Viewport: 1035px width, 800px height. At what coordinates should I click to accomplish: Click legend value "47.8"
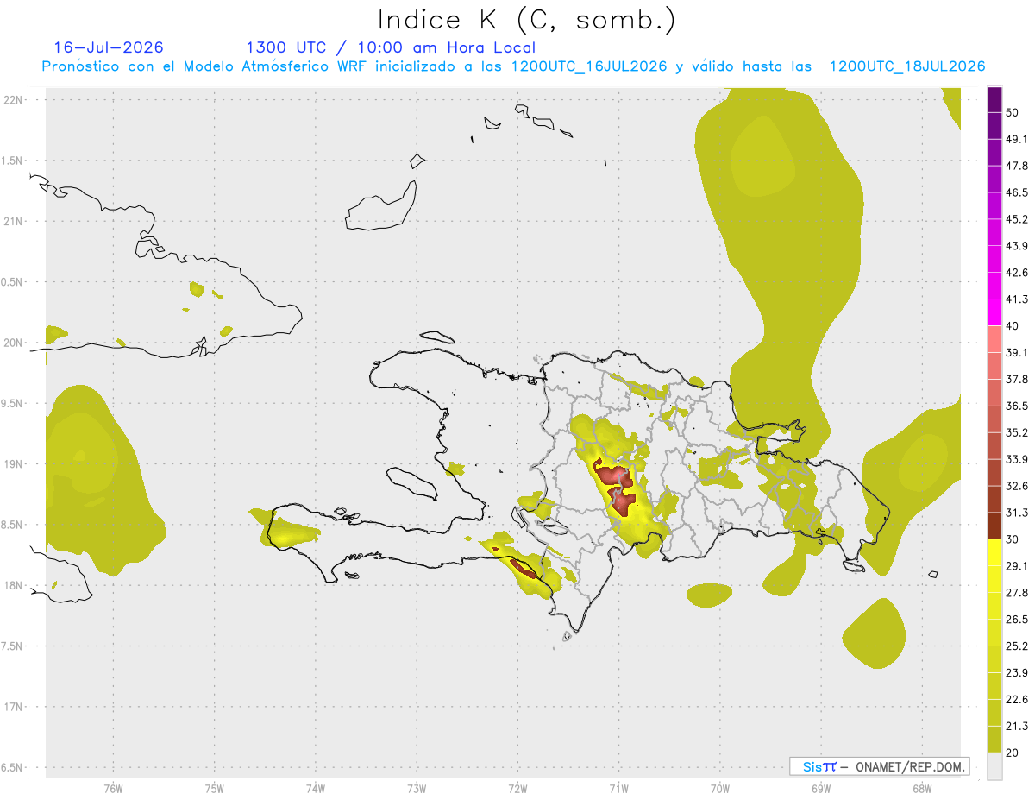pyautogui.click(x=1017, y=166)
